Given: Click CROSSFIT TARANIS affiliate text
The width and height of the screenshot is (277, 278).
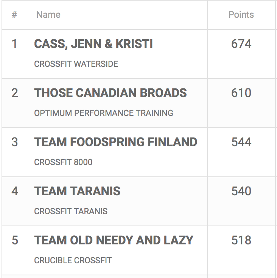Looking at the screenshot, I should pyautogui.click(x=71, y=211).
